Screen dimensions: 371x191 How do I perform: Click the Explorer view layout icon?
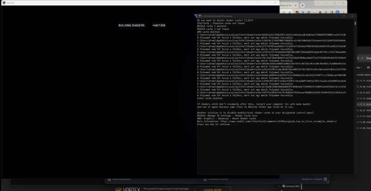pyautogui.click(x=368, y=68)
